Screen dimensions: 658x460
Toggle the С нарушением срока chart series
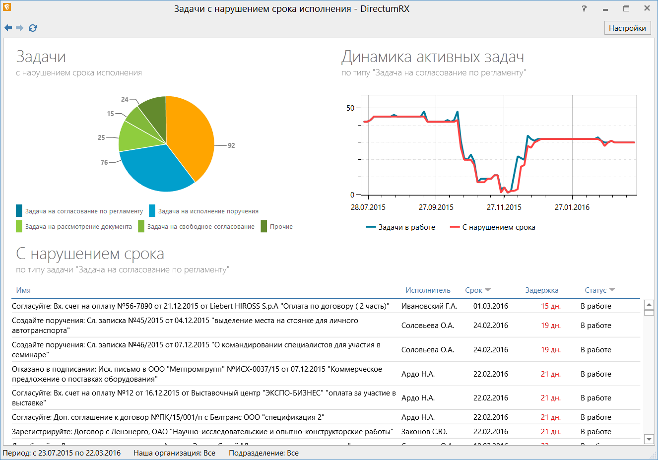pos(492,227)
